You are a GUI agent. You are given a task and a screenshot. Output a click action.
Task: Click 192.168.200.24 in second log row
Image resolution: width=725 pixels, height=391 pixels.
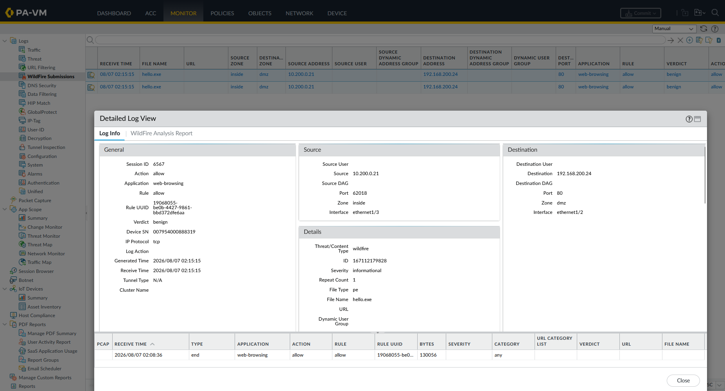pos(440,87)
